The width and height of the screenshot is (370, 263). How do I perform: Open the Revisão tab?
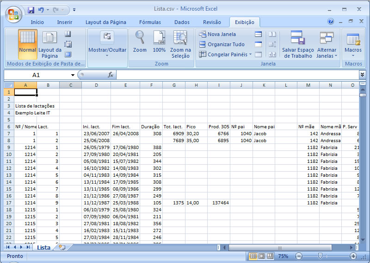pyautogui.click(x=212, y=22)
